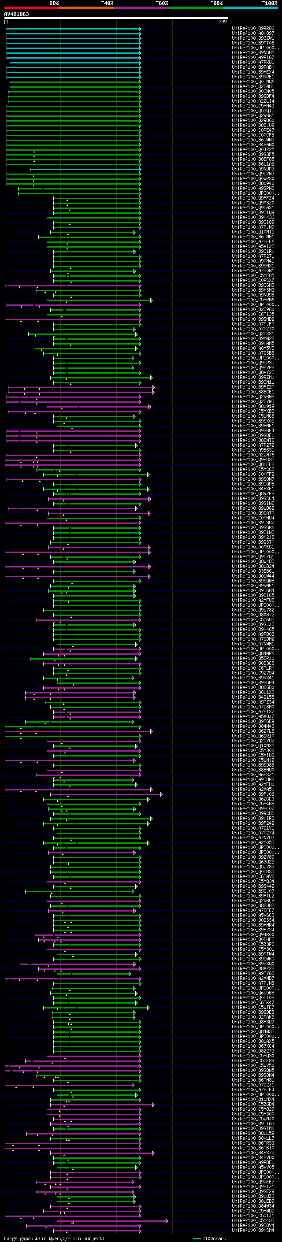Select the AV421063 query label
282x1242 pixels.
(16, 14)
